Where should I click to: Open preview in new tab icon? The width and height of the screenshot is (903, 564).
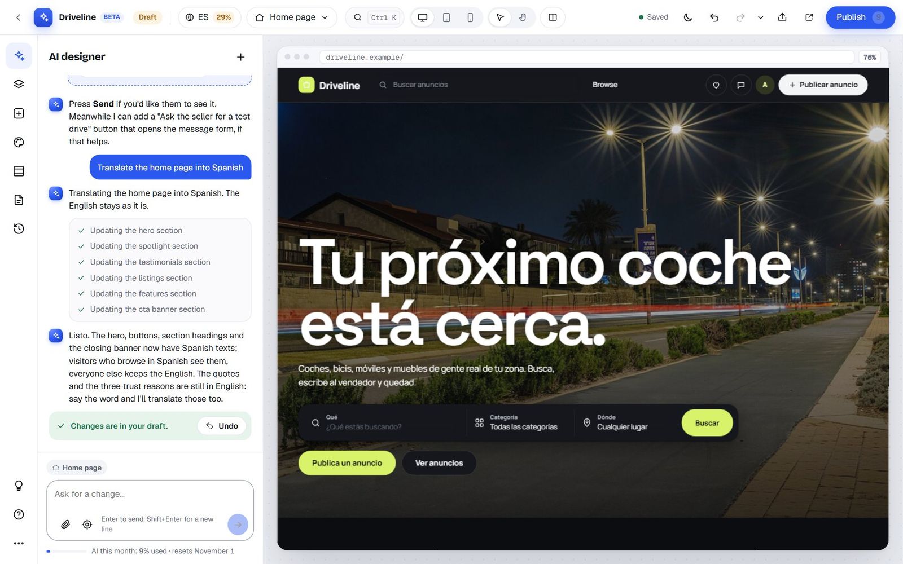coord(809,17)
